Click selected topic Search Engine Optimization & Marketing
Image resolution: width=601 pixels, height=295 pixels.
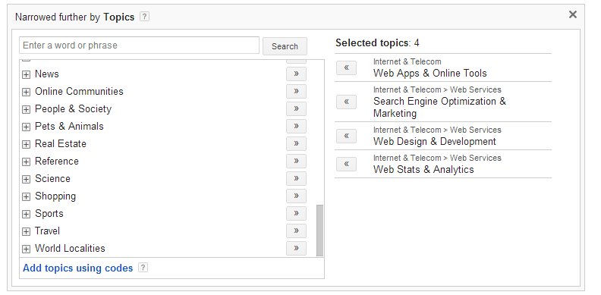coord(439,107)
